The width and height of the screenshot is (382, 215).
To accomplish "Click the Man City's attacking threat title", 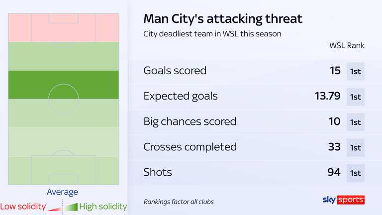I will (x=222, y=19).
